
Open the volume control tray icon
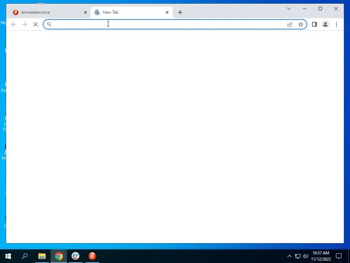[x=305, y=256]
